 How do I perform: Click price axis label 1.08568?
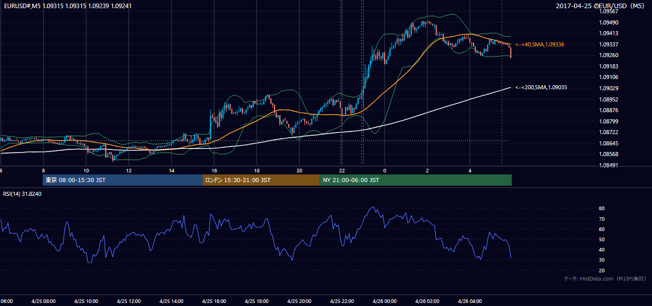[609, 154]
